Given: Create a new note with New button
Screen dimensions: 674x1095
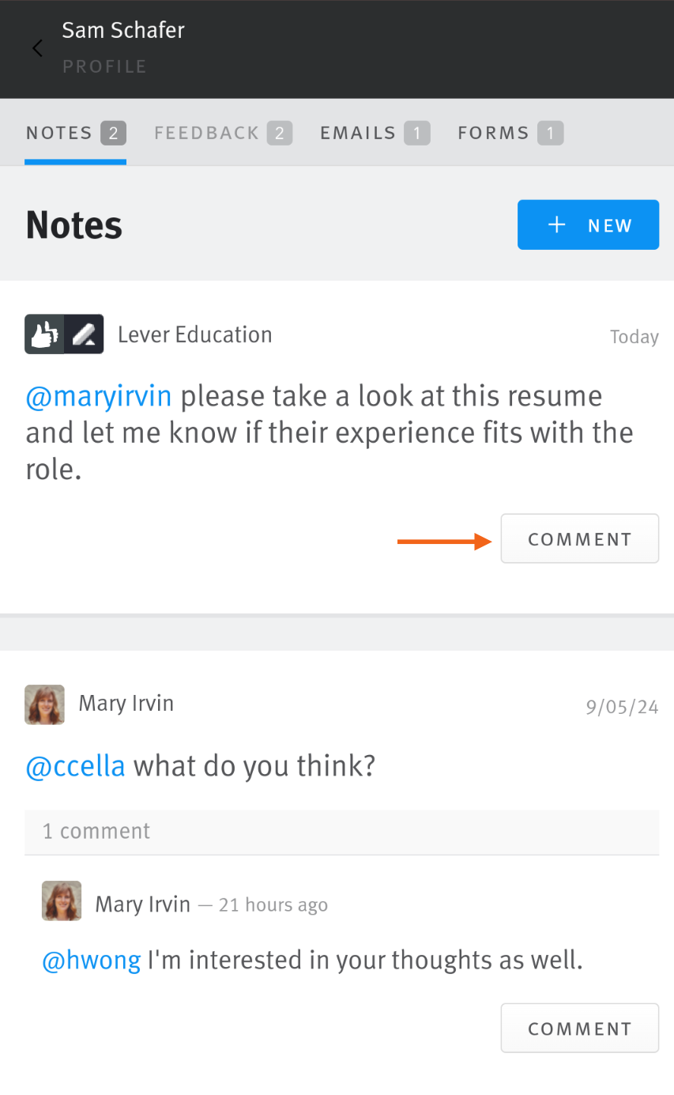Looking at the screenshot, I should [x=588, y=225].
